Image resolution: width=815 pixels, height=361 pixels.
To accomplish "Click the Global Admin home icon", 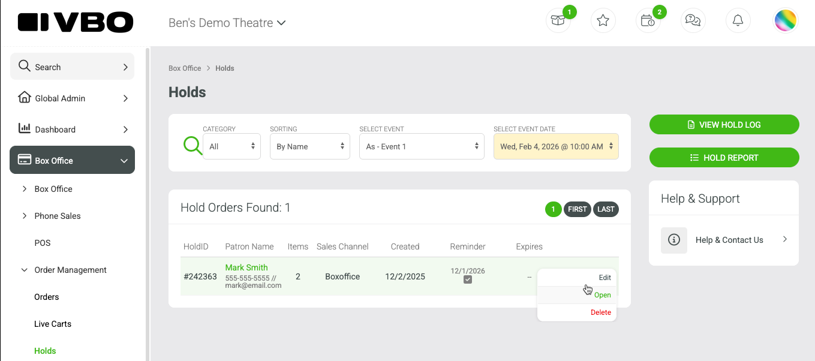I will pos(25,97).
